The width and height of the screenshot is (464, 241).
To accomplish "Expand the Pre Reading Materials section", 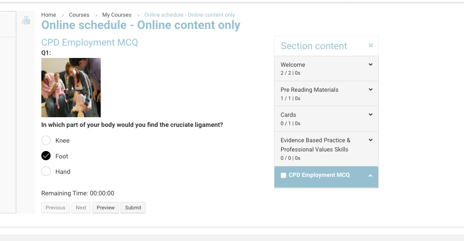I will click(370, 90).
